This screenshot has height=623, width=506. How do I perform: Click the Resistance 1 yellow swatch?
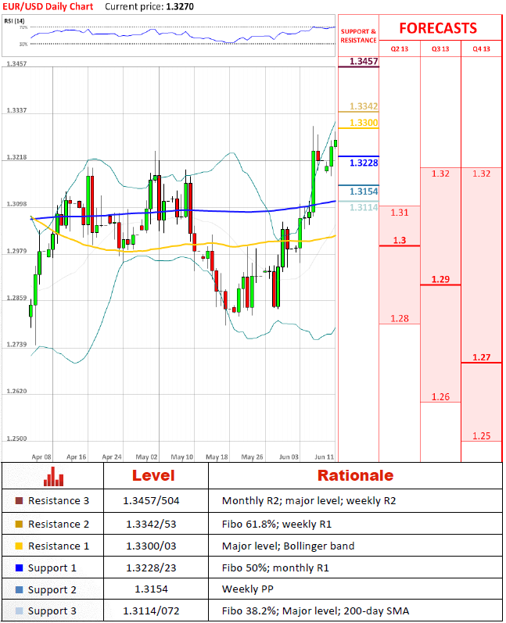pyautogui.click(x=19, y=546)
